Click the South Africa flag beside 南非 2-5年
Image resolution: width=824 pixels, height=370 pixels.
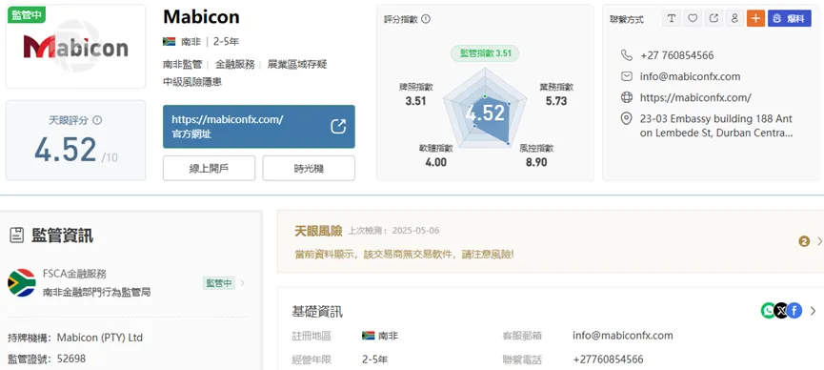point(169,42)
